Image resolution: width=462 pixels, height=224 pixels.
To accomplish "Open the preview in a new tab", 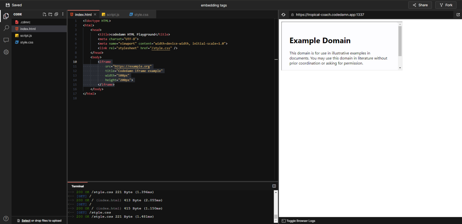I will tap(458, 14).
